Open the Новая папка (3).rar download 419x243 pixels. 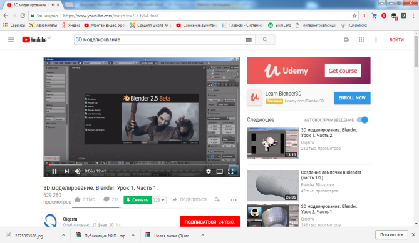(171, 236)
